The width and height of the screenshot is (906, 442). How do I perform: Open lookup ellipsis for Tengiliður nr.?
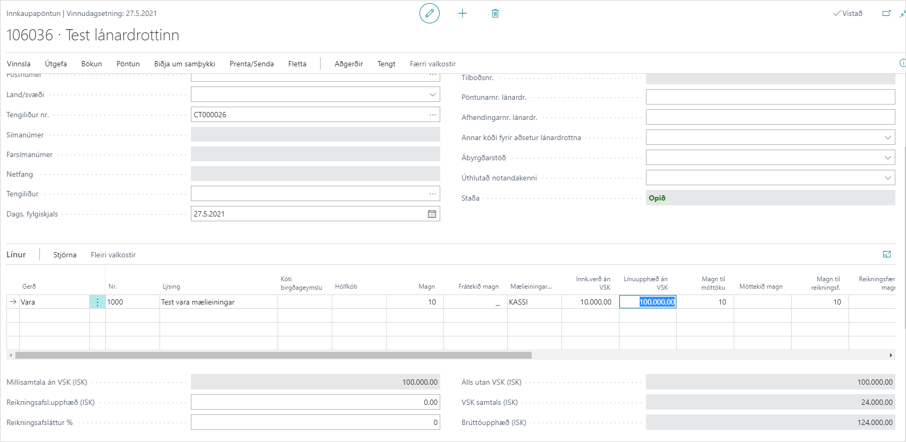coord(433,115)
